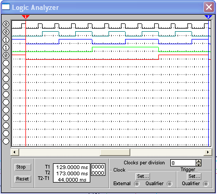The height and width of the screenshot is (194, 217).
Task: Click the fifth channel terminal beside red trace
Action: [6, 55]
